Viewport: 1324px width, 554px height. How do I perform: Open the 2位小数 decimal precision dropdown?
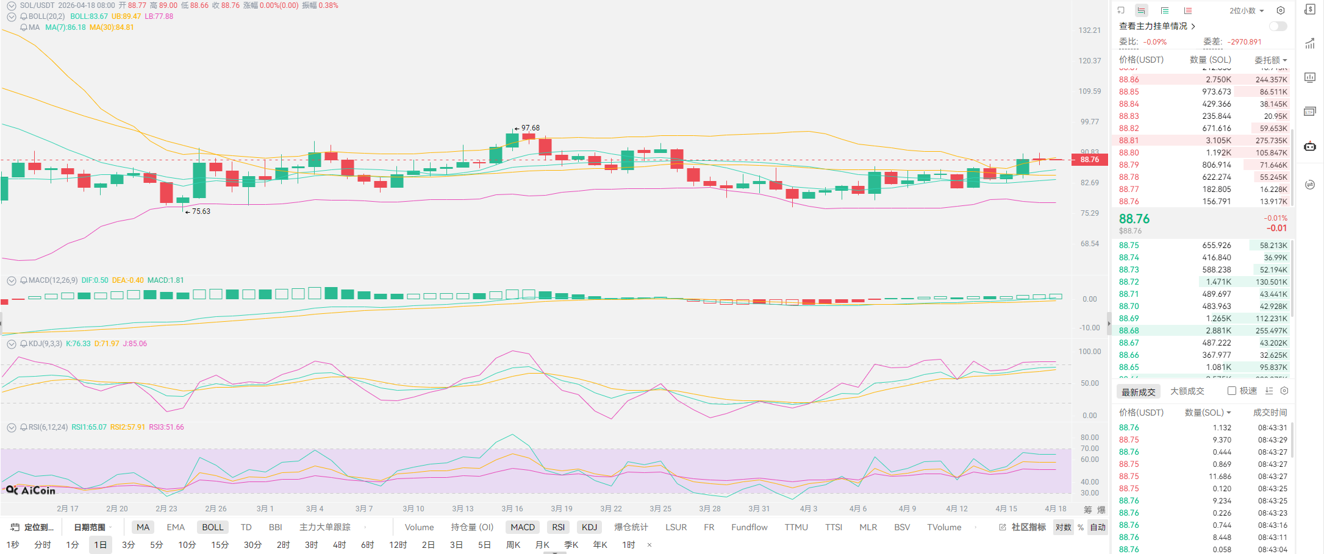pyautogui.click(x=1247, y=10)
